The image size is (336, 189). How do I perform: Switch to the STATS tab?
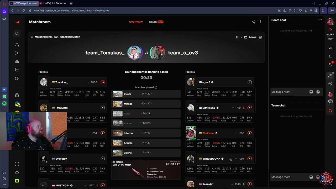coord(156,22)
